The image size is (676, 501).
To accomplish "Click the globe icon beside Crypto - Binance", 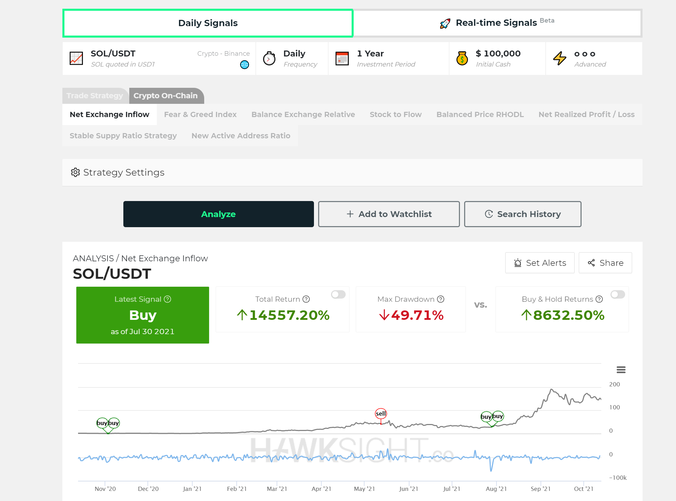I will point(245,64).
